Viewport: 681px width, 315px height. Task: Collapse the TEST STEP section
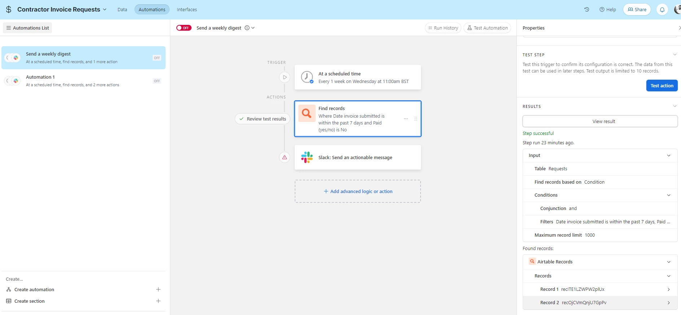(675, 54)
